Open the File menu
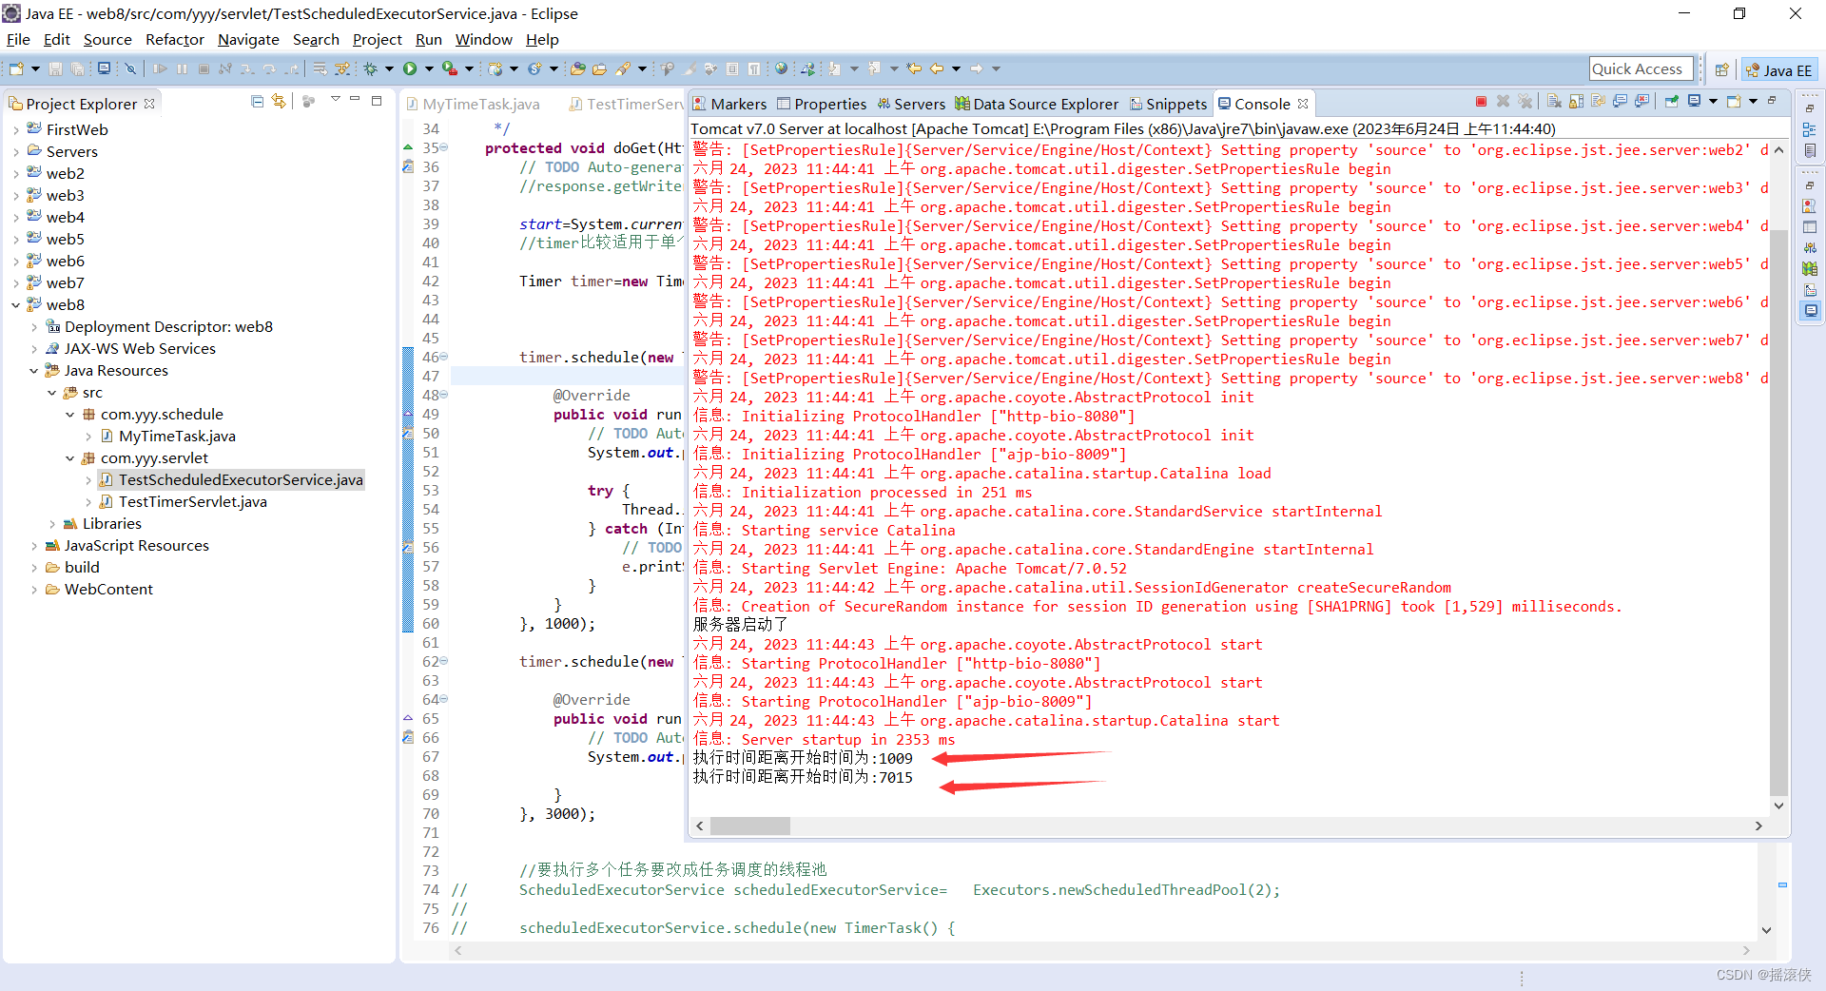The height and width of the screenshot is (991, 1826). click(x=18, y=39)
